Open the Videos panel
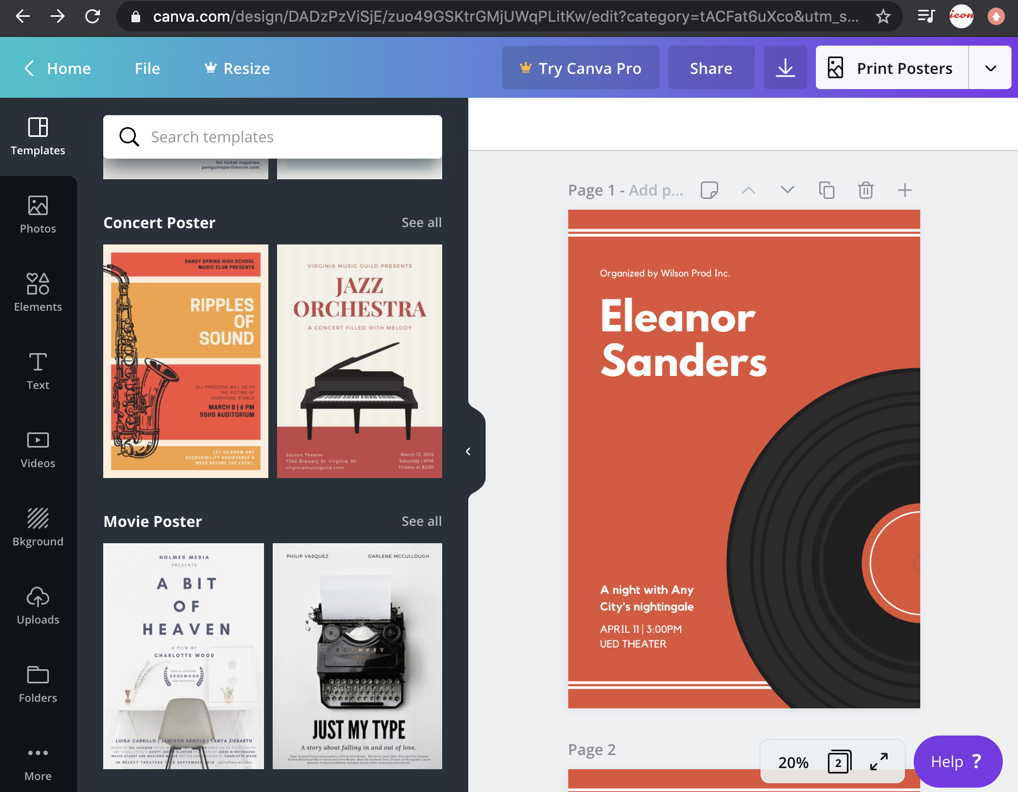The height and width of the screenshot is (792, 1018). click(x=38, y=450)
